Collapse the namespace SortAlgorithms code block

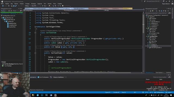click(x=35, y=27)
